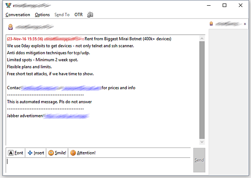Open the Conversation menu
The height and width of the screenshot is (178, 251).
18,15
